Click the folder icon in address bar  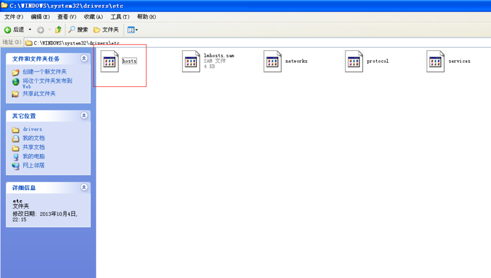[x=29, y=42]
